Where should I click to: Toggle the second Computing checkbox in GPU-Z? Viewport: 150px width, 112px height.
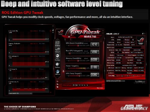[122, 76]
